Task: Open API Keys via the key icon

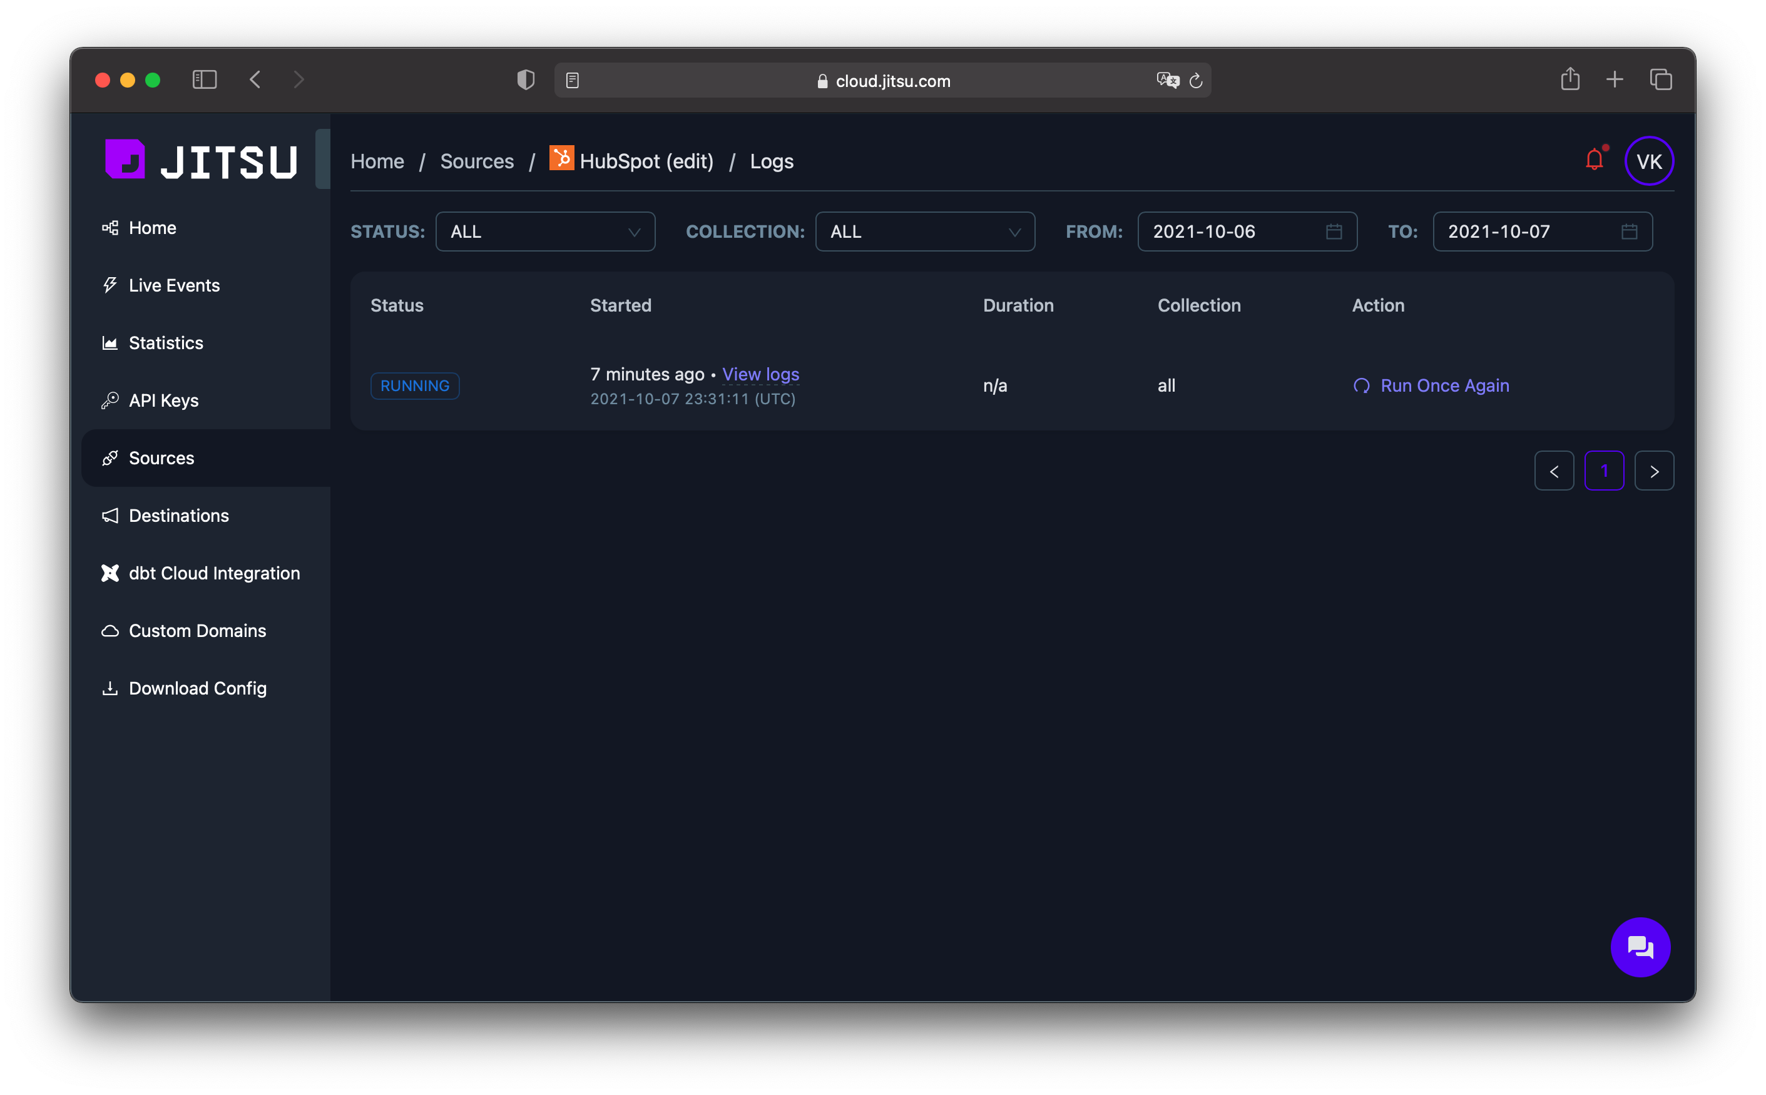Action: click(x=111, y=400)
